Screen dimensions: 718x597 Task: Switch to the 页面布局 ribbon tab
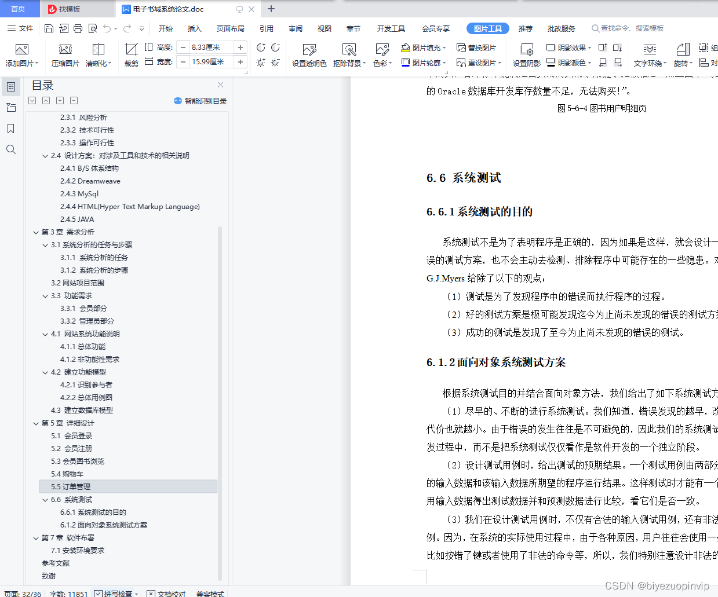point(232,28)
